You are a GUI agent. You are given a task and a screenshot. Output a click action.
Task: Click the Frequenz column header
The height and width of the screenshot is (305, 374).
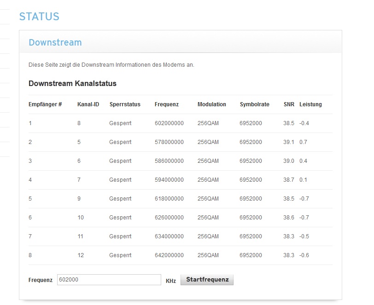167,104
